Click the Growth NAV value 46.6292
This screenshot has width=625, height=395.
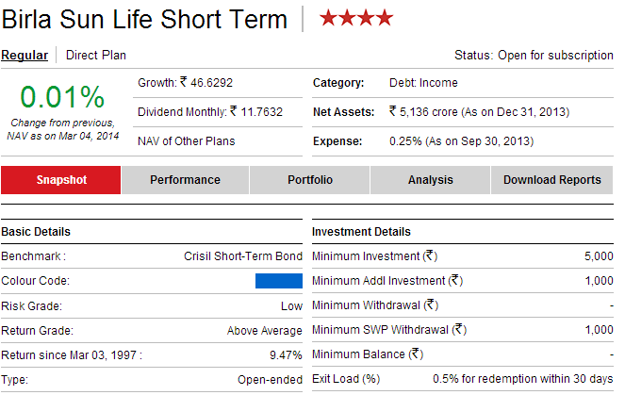[212, 83]
